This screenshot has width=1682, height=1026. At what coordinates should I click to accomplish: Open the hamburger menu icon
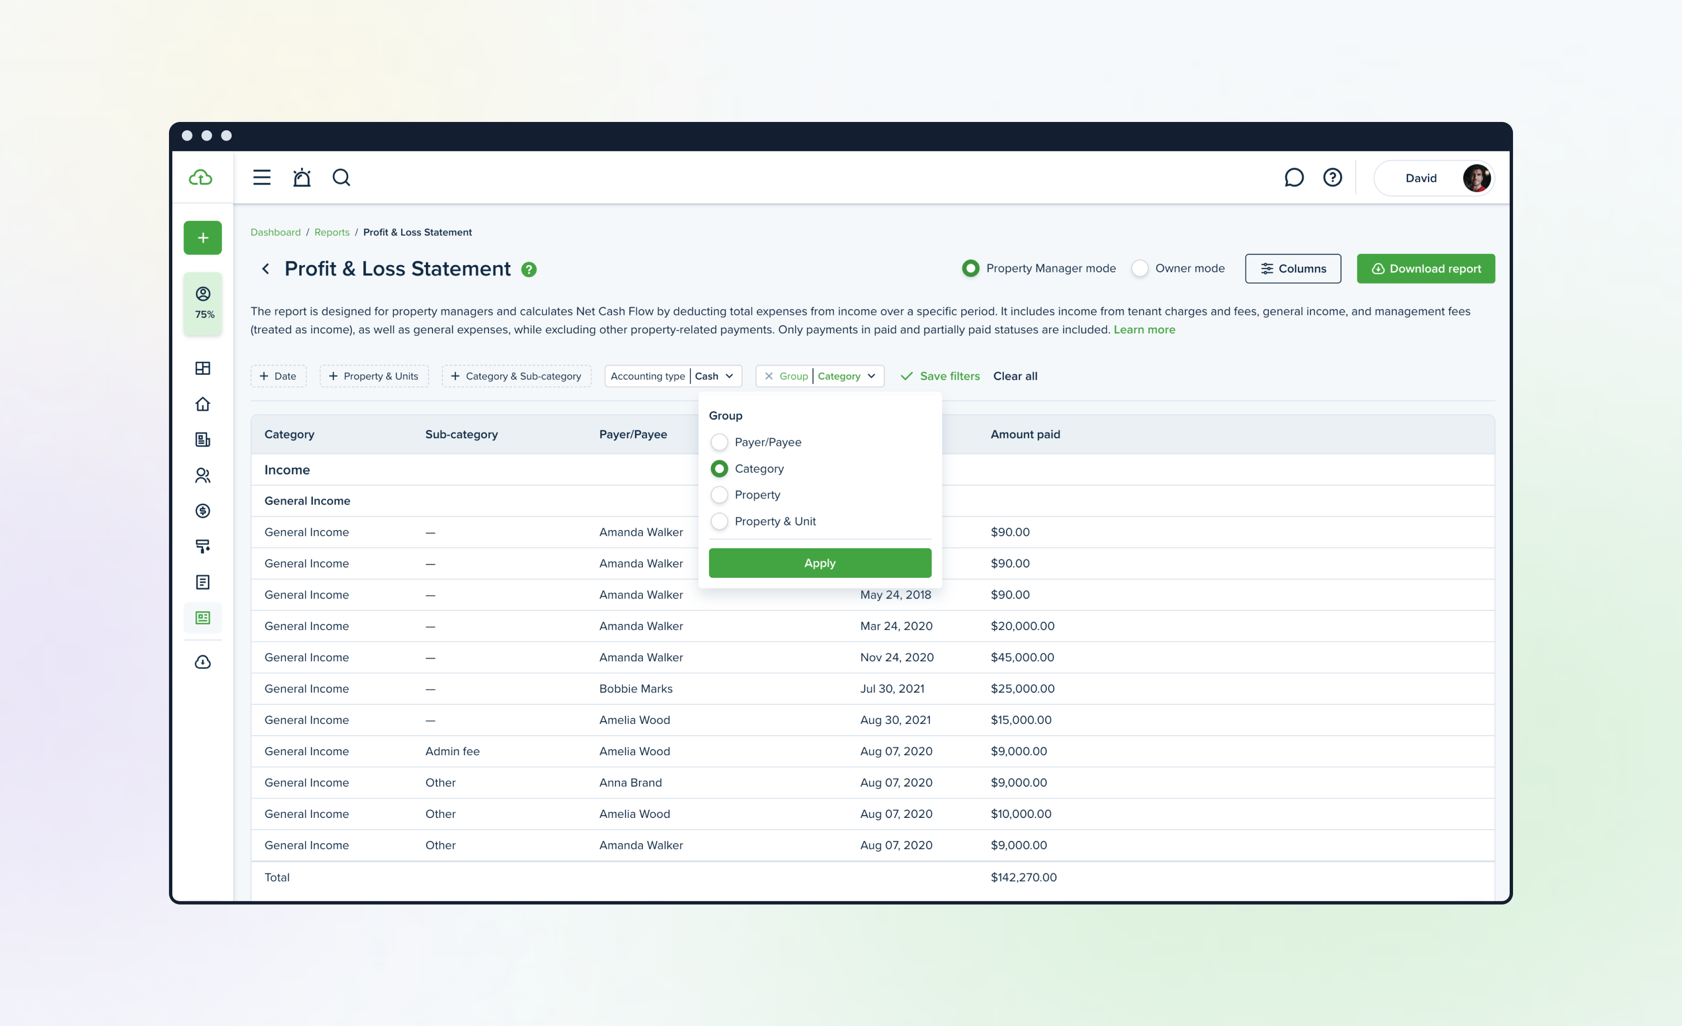coord(261,177)
